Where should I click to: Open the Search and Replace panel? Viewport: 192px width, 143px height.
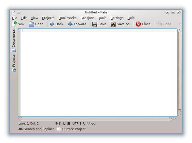pyautogui.click(x=36, y=129)
